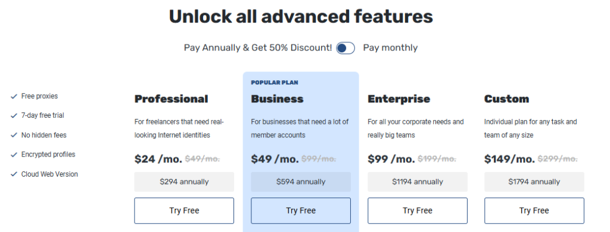
Task: Try Free on the Professional plan
Action: tap(184, 211)
